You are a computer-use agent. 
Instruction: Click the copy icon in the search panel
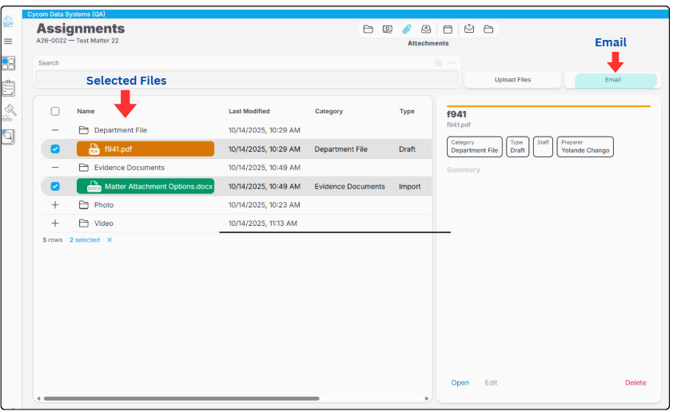(x=438, y=63)
